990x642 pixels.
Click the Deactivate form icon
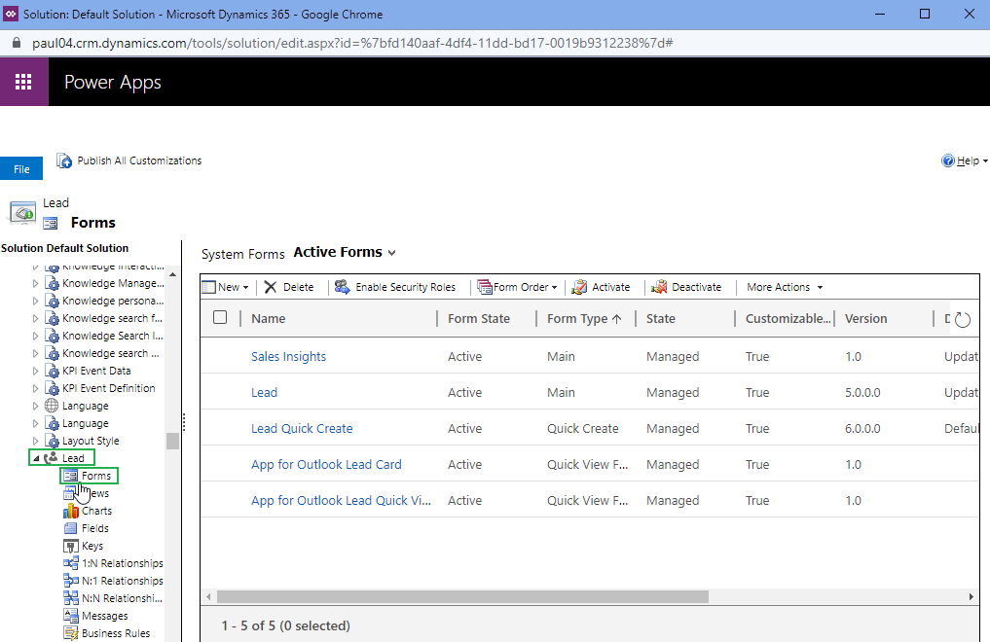pyautogui.click(x=659, y=287)
